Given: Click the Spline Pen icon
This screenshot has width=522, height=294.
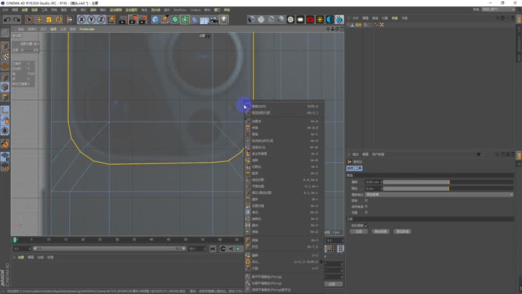Looking at the screenshot, I should click(165, 20).
